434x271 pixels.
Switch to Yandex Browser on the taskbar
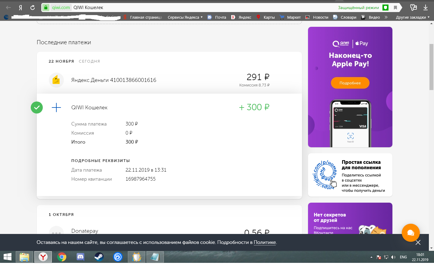[43, 257]
